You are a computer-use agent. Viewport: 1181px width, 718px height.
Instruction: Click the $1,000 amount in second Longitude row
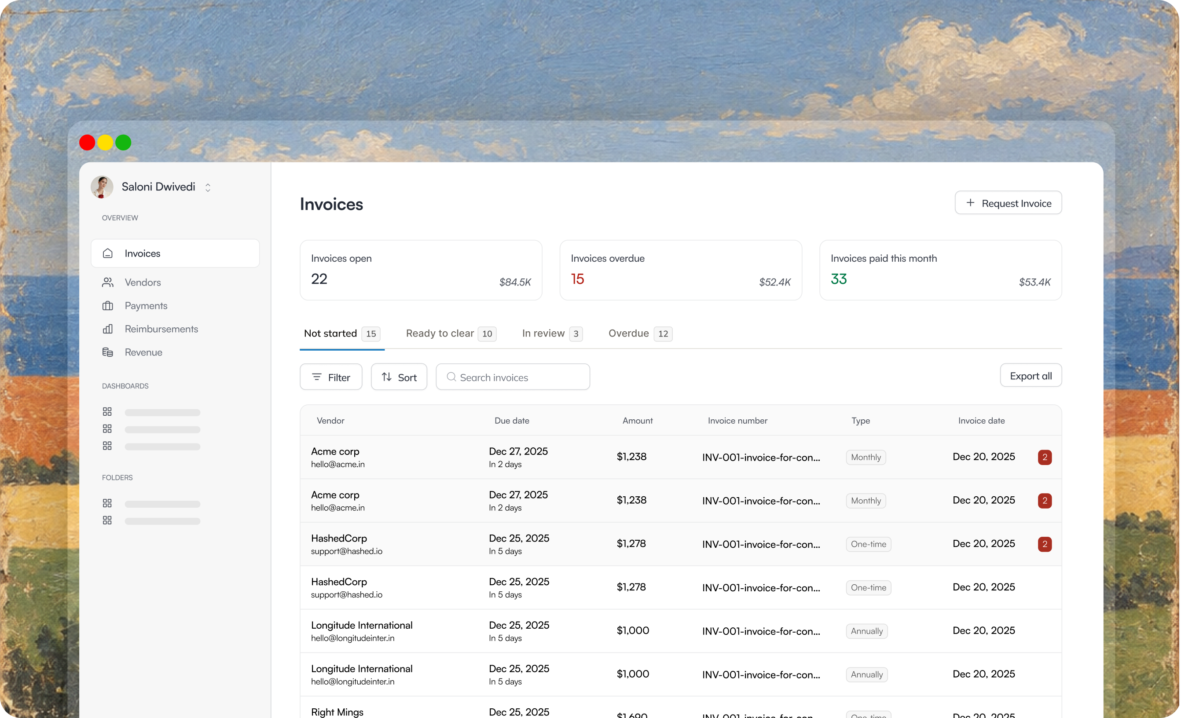(633, 674)
